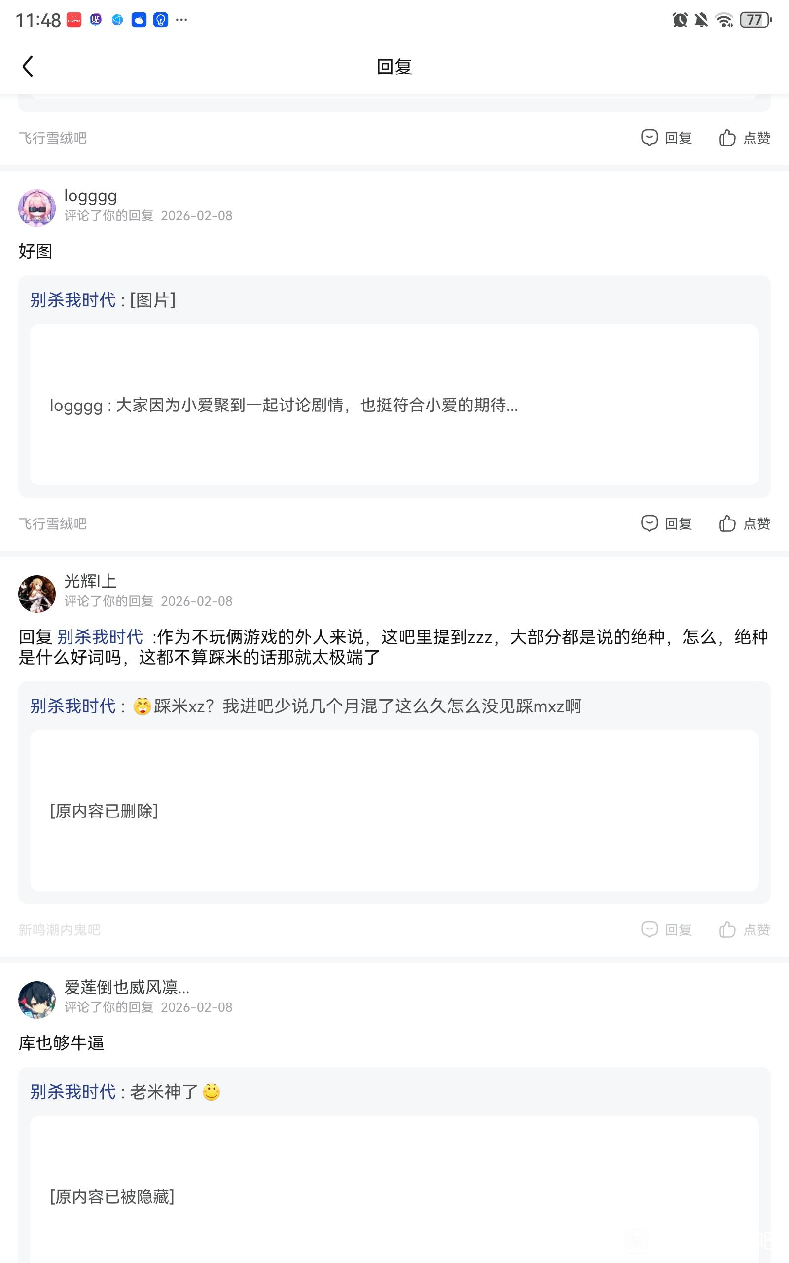The width and height of the screenshot is (789, 1263).
Task: Open the 新鸣潮内鬼吧 forum link
Action: [60, 929]
